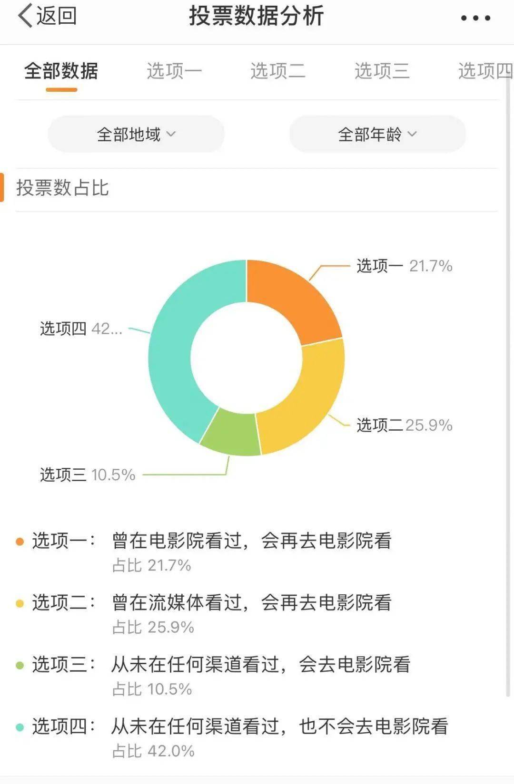The image size is (514, 784).
Task: Expand the 全部地域 region dropdown
Action: (136, 135)
